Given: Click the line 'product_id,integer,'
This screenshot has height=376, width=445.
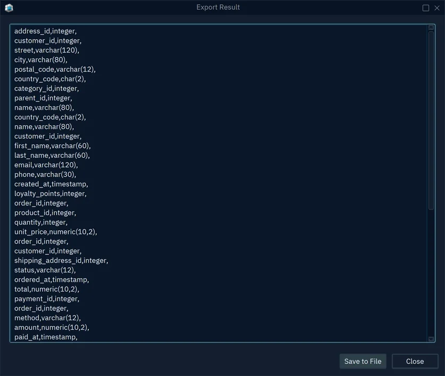Looking at the screenshot, I should [45, 212].
